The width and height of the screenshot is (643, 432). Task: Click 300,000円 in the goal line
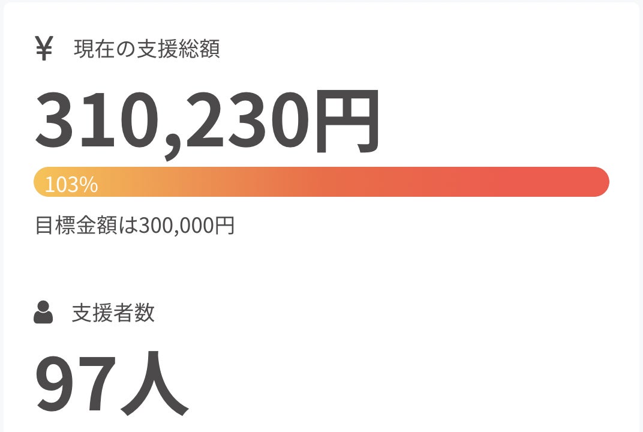pos(186,226)
